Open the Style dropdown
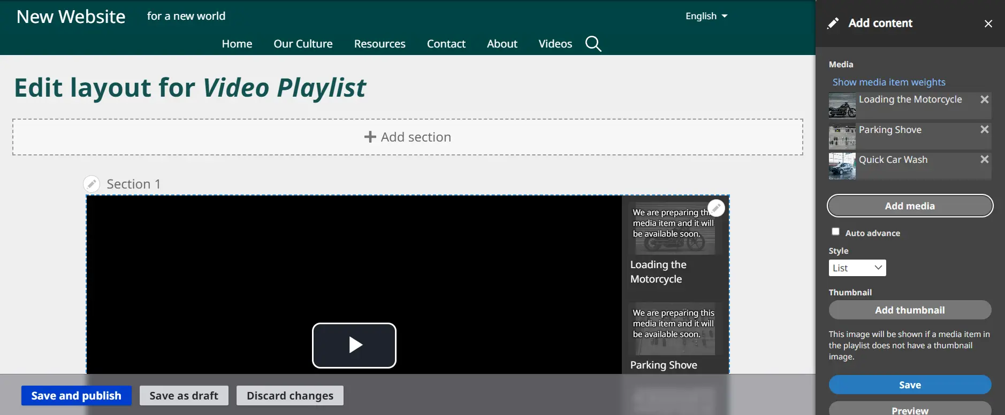Viewport: 1005px width, 415px height. (x=857, y=268)
